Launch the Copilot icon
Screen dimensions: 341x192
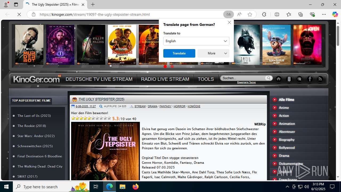(335, 14)
